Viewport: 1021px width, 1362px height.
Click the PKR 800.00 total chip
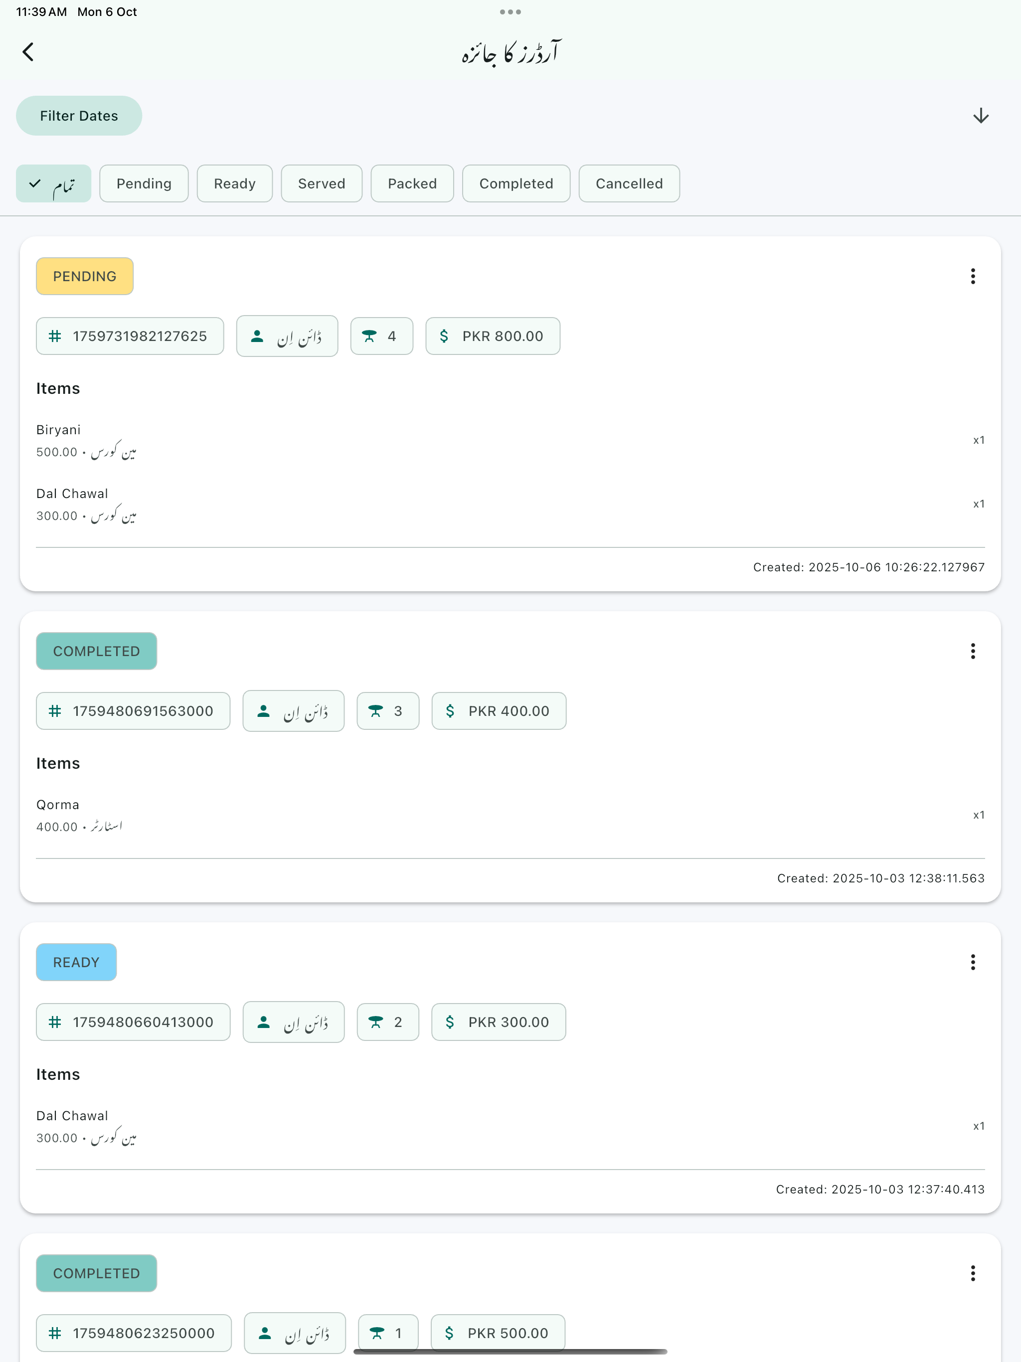[493, 336]
